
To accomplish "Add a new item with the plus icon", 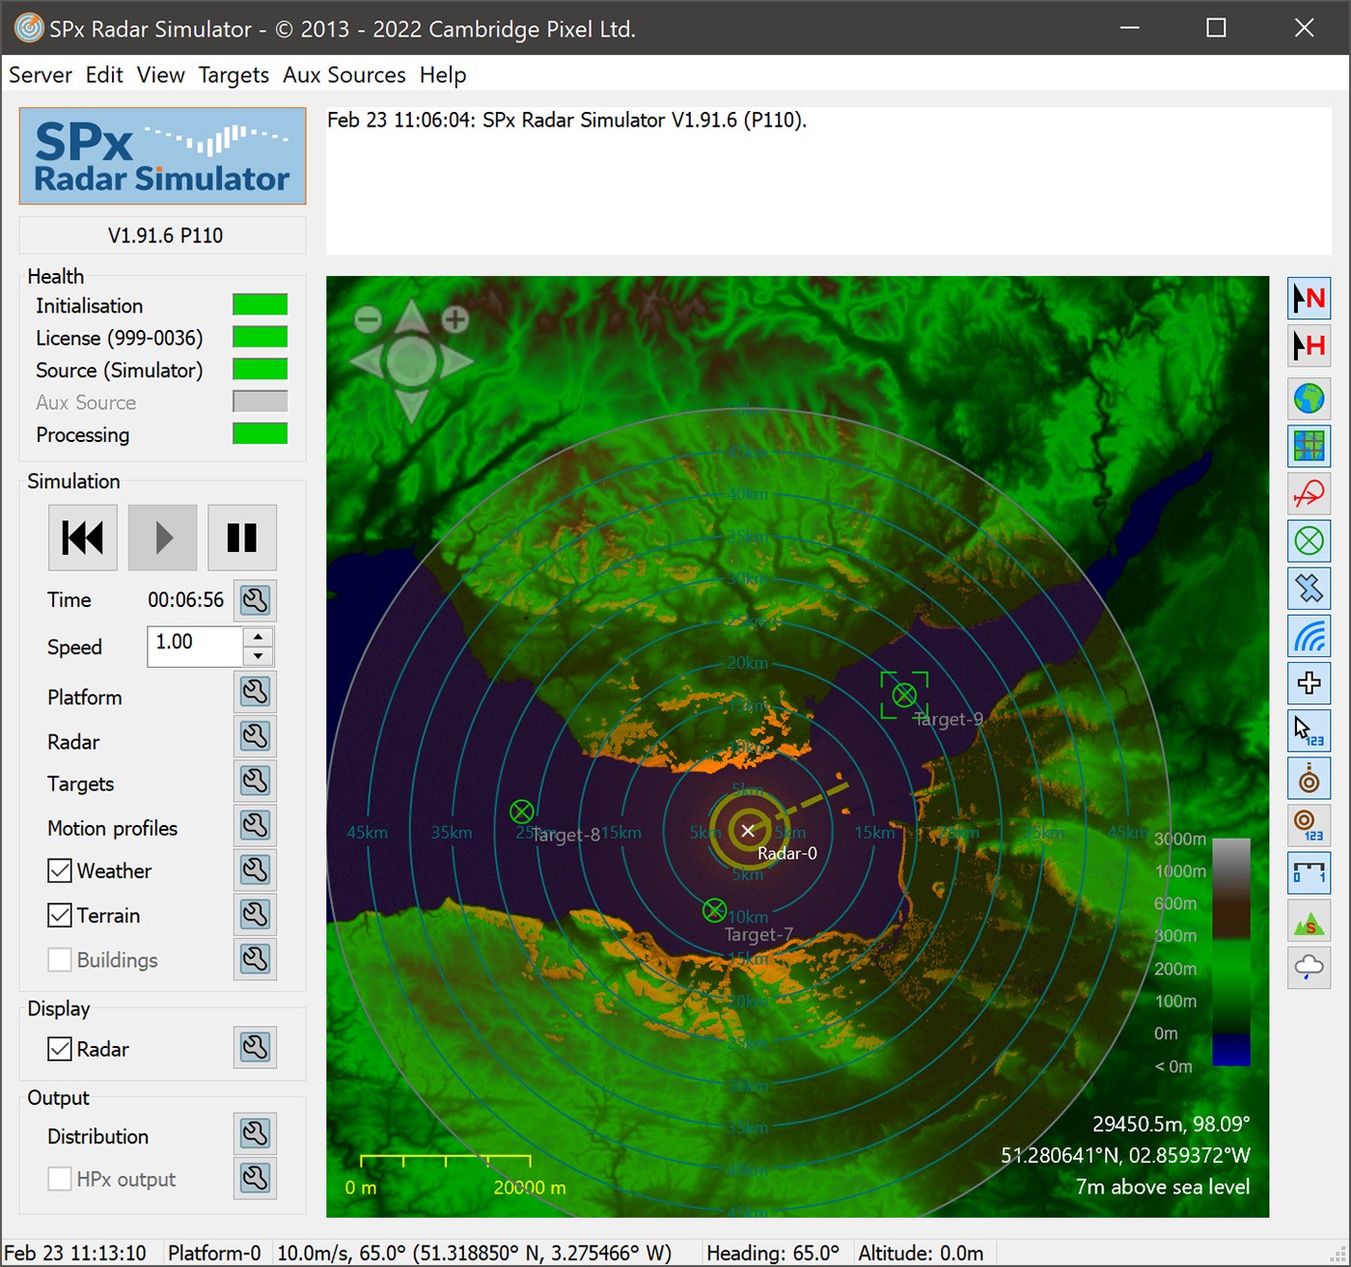I will (x=1309, y=683).
